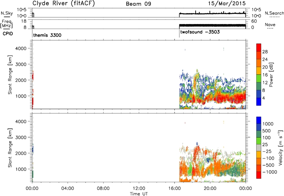Click the 'Time UT' axis title
284x196 pixels.
(x=139, y=194)
